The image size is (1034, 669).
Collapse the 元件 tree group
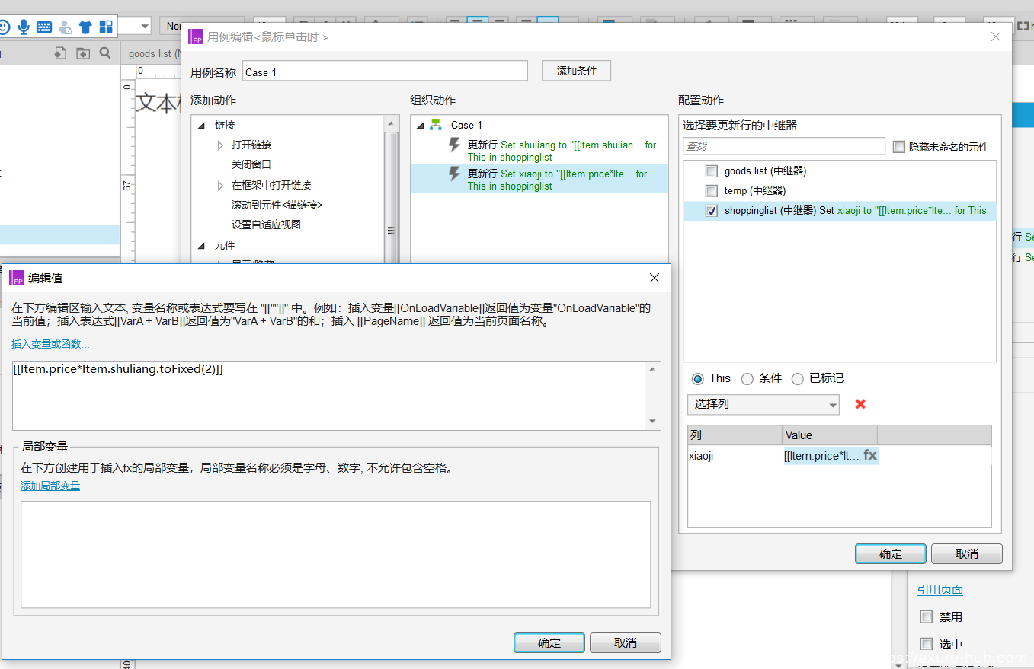point(202,245)
